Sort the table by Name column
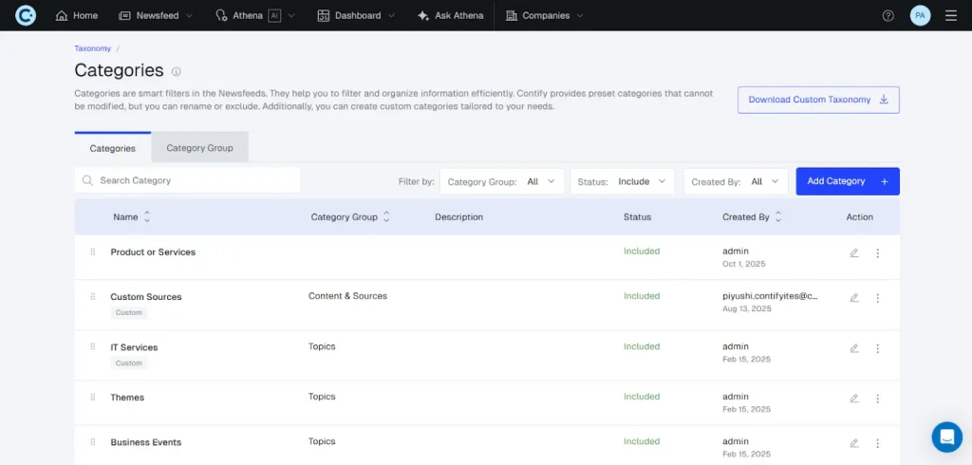 (147, 217)
